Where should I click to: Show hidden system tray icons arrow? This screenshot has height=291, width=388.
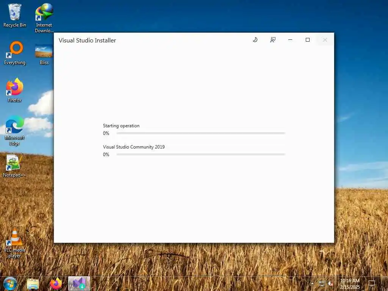click(312, 283)
